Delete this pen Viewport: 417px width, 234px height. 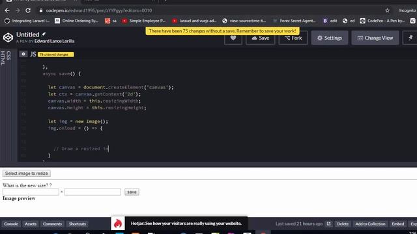coord(343,224)
